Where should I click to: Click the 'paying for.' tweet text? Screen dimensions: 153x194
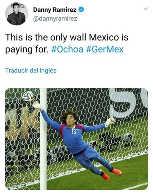tap(27, 50)
